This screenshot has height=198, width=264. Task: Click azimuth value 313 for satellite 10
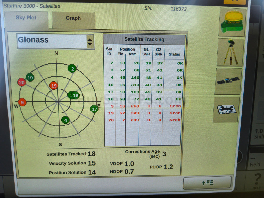(135, 85)
